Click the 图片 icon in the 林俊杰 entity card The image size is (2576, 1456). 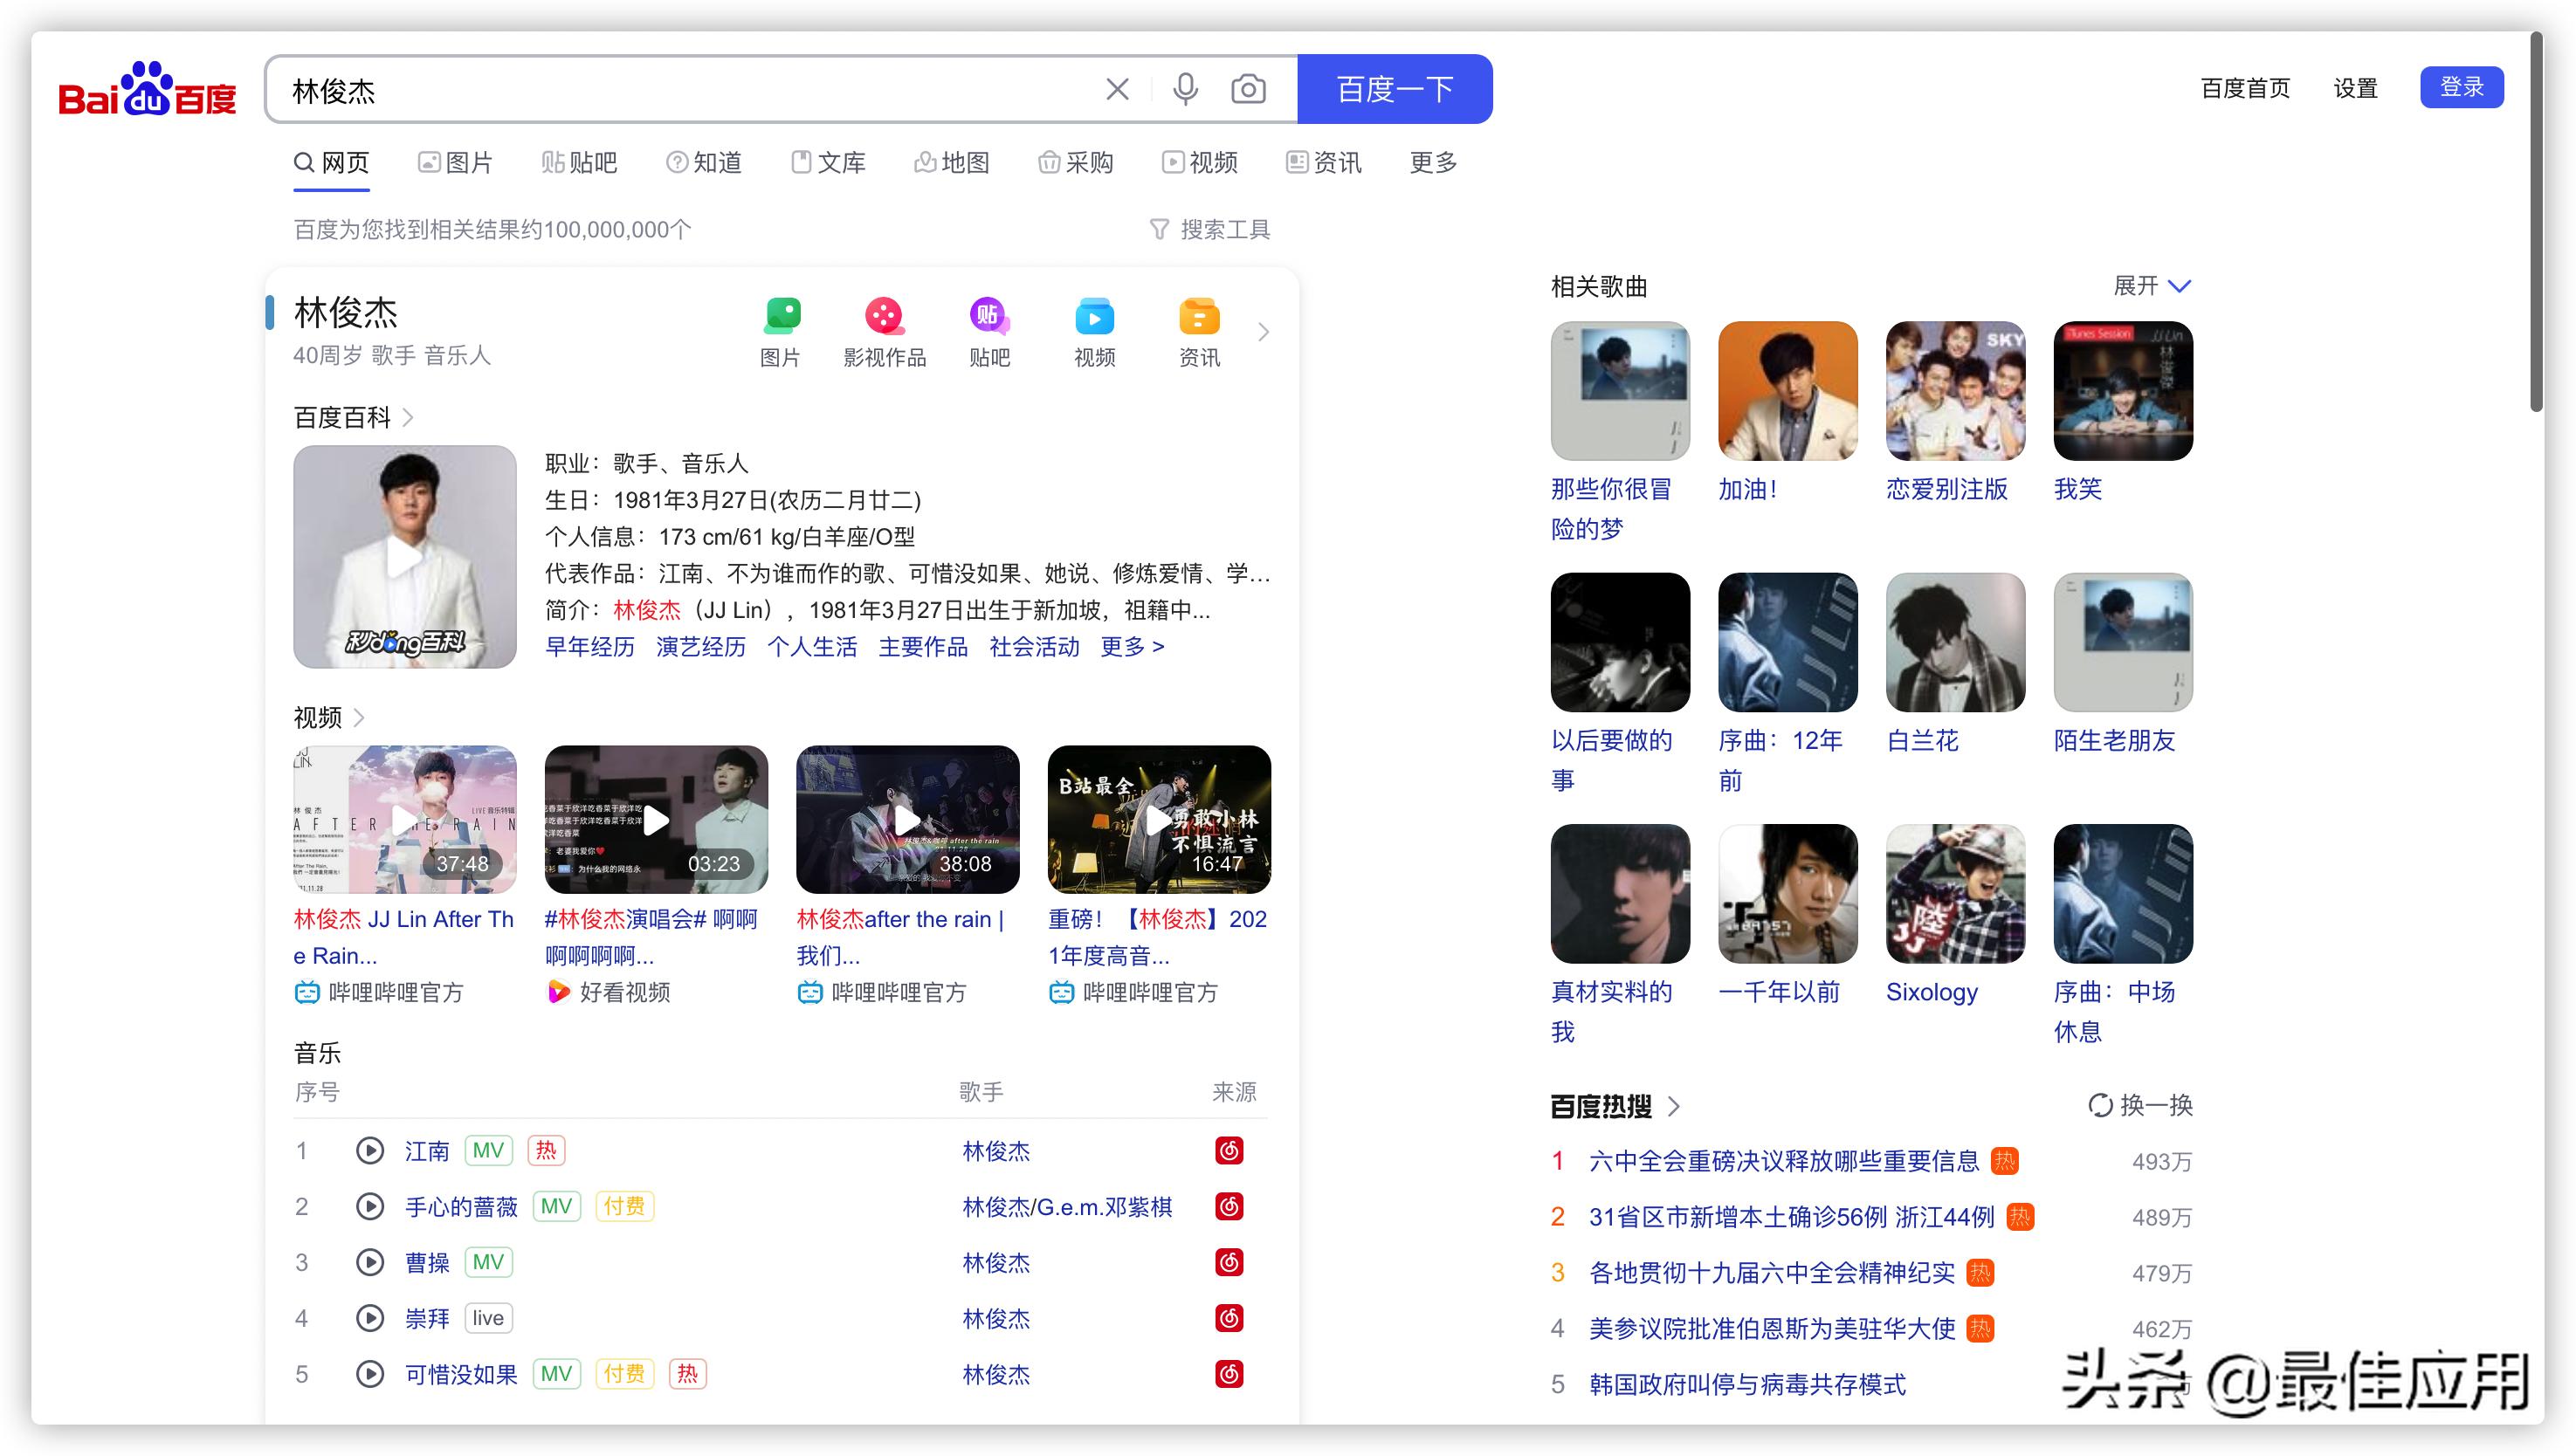point(782,316)
